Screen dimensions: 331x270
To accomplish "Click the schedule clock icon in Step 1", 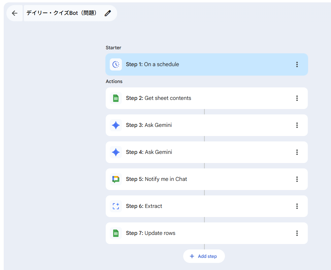I will tap(116, 64).
